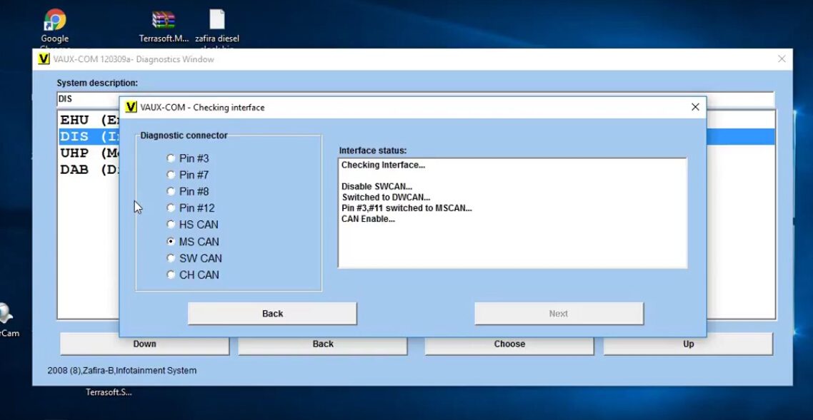Click the Interface status log box
This screenshot has width=813, height=420.
512,213
